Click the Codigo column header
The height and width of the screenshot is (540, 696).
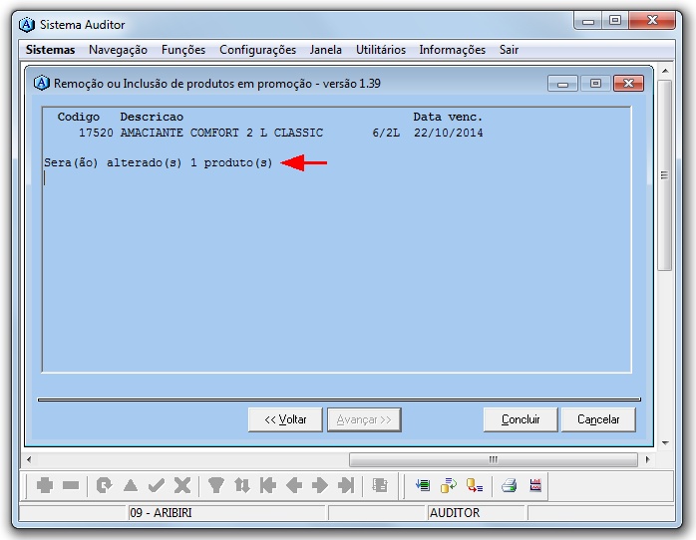[x=79, y=117]
